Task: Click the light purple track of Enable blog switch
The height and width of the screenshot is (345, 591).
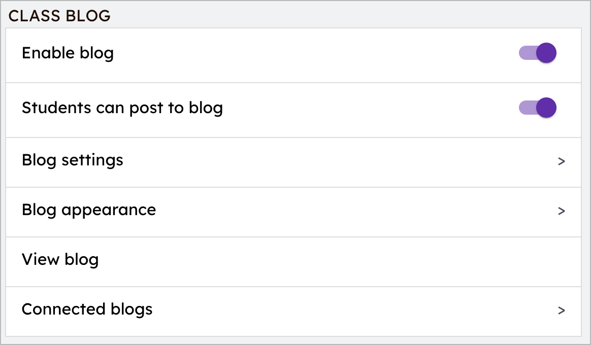Action: (526, 53)
